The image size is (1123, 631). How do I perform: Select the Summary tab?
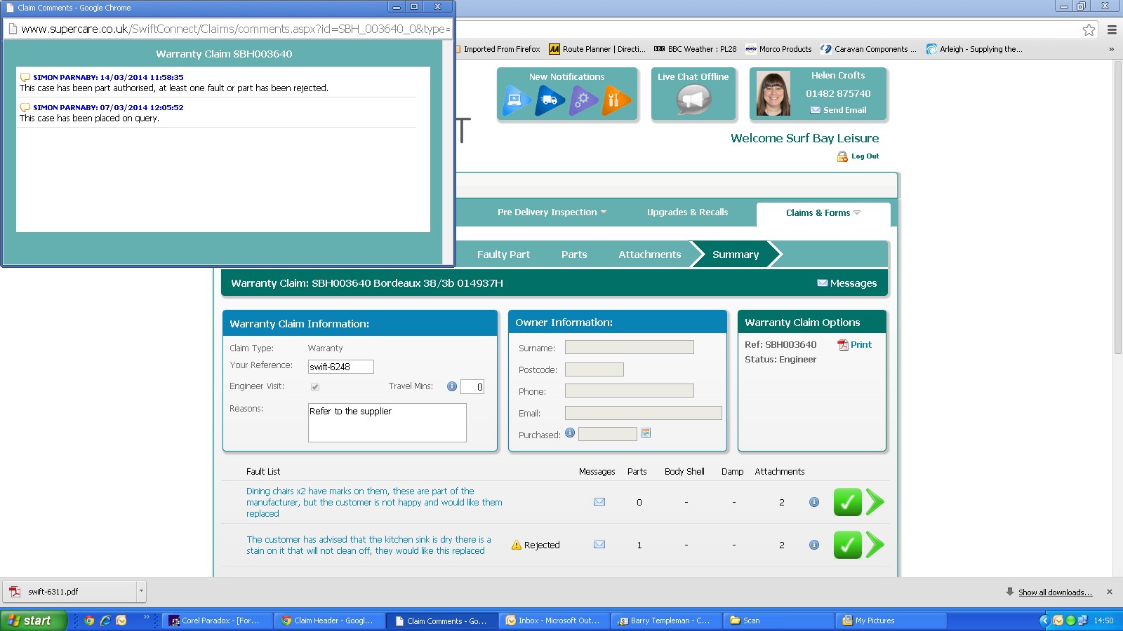coord(736,255)
